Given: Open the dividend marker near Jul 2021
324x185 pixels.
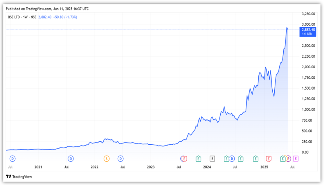Looking at the screenshot, I should pyautogui.click(x=71, y=158).
